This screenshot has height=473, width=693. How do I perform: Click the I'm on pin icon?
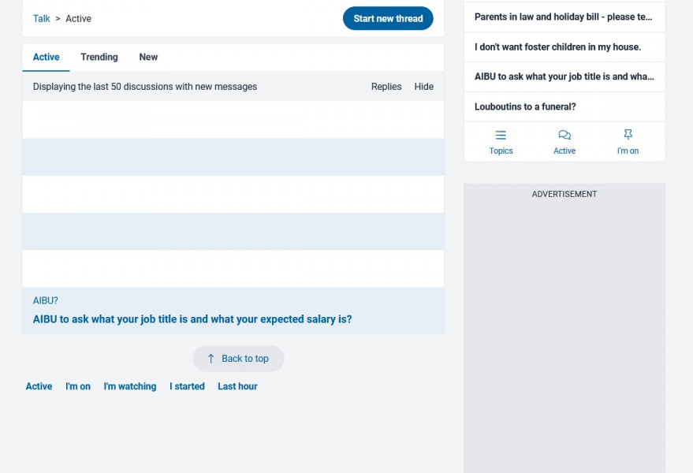[628, 136]
